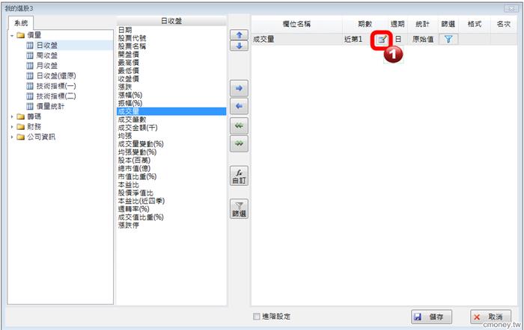Expand the 財務 folder
Image resolution: width=524 pixels, height=330 pixels.
point(12,127)
